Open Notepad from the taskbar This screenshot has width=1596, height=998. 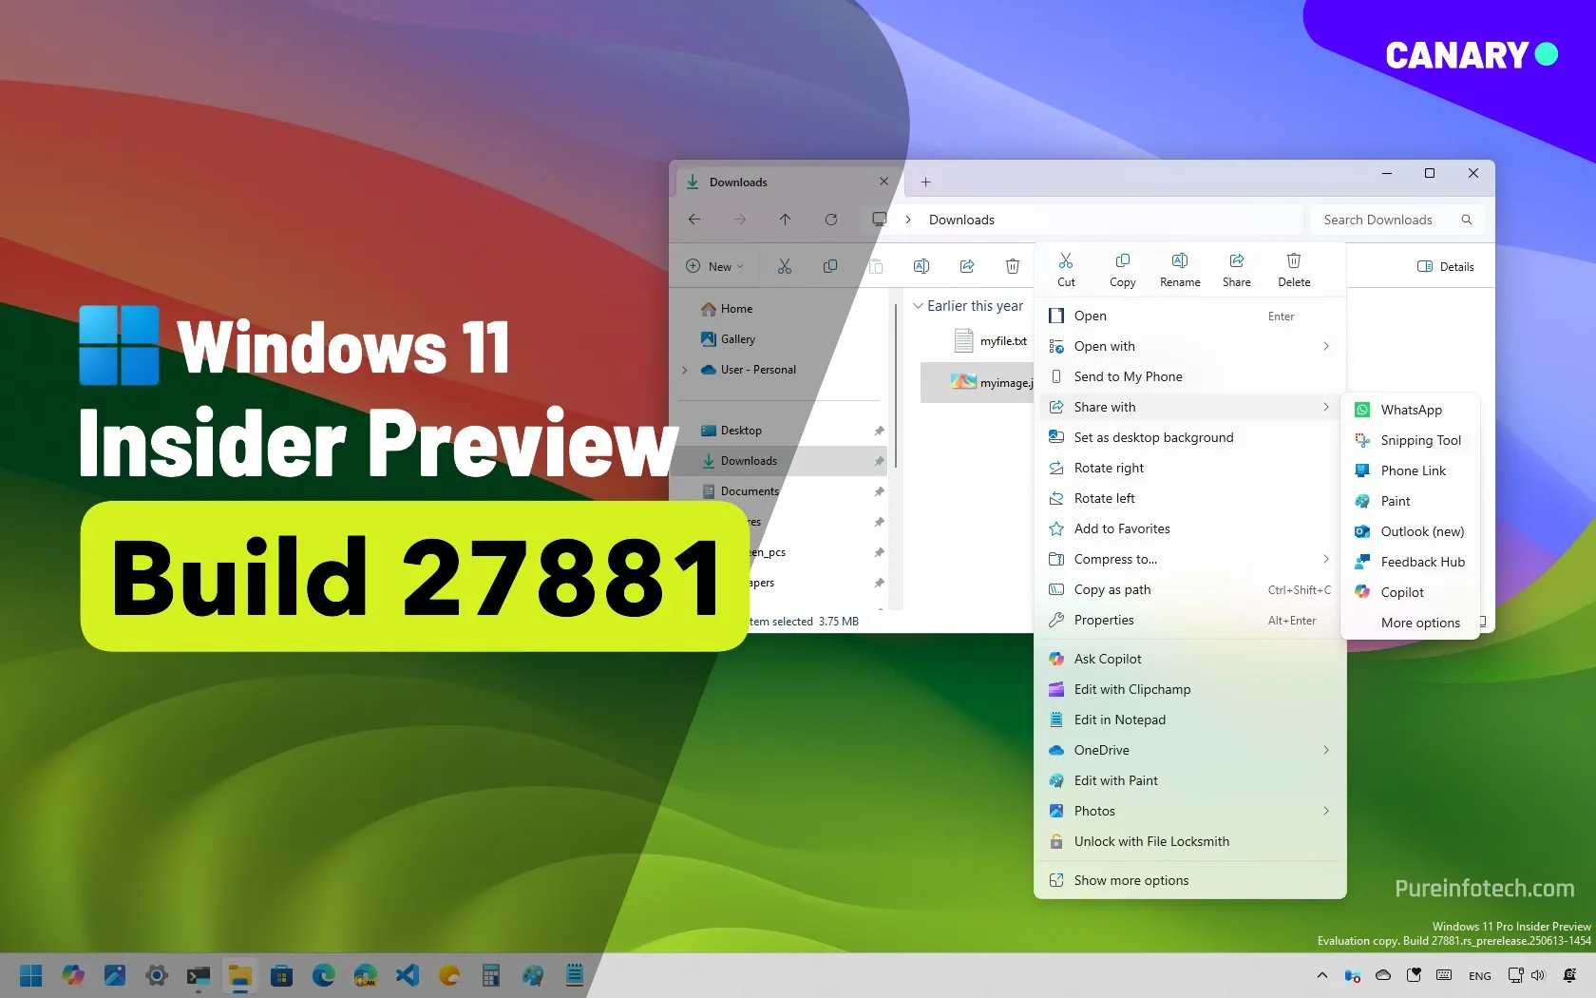point(575,975)
